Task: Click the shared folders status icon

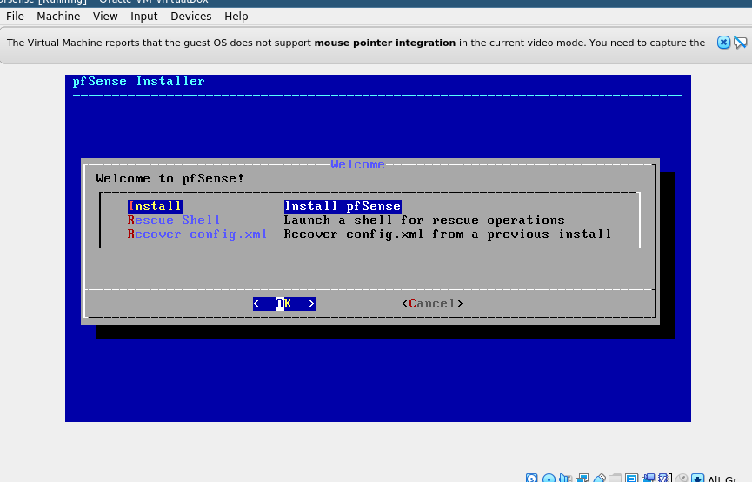Action: coord(616,479)
